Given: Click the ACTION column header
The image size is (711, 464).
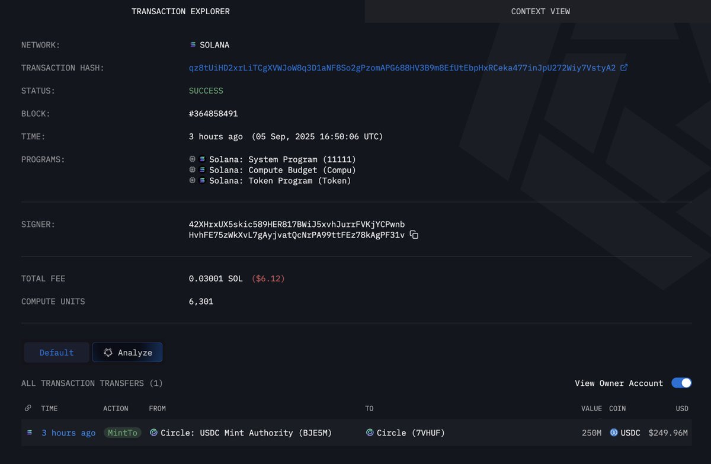Looking at the screenshot, I should (x=116, y=408).
